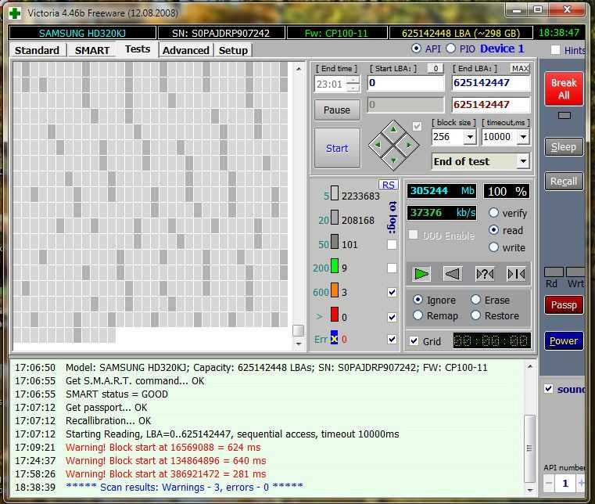Open the End of test dropdown
Image resolution: width=595 pixels, height=504 pixels.
(x=522, y=161)
